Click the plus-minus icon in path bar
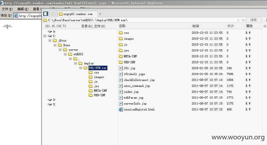This screenshot has height=145, width=267. (238, 20)
